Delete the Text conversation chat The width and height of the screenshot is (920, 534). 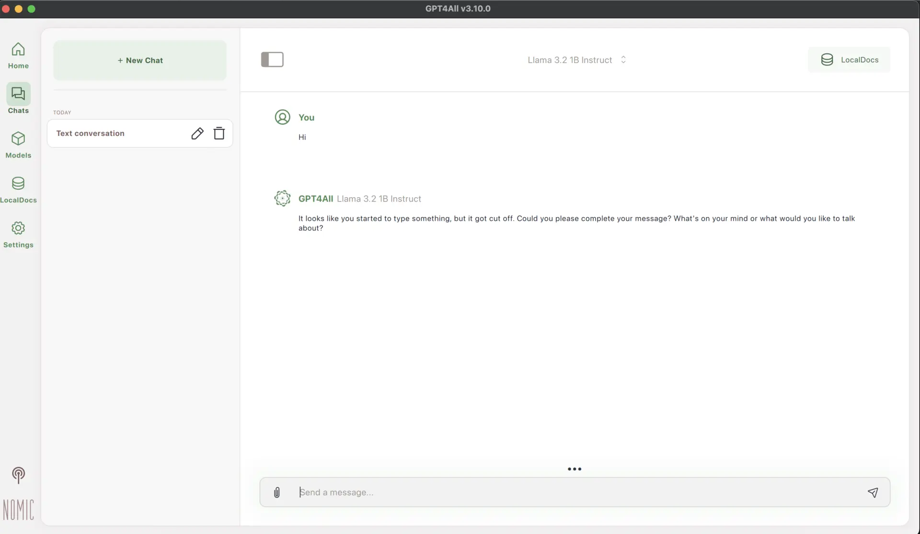click(219, 133)
